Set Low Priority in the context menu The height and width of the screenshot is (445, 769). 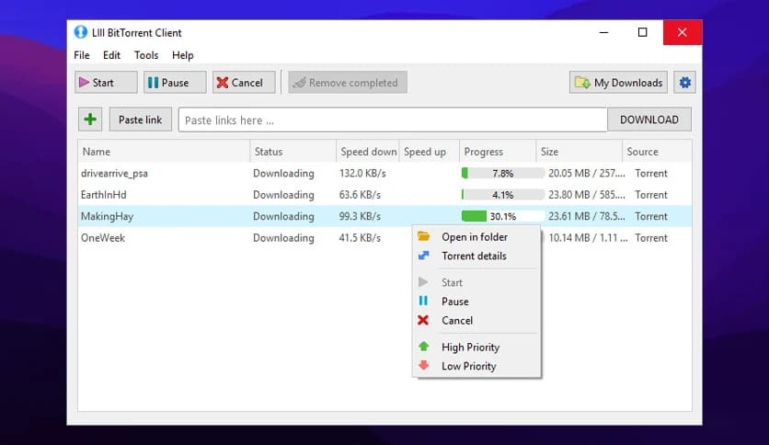pos(476,366)
